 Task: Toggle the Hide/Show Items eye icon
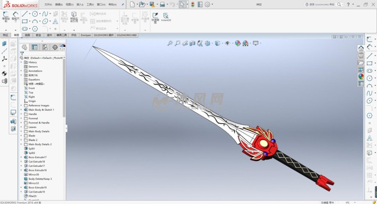pyautogui.click(x=228, y=43)
